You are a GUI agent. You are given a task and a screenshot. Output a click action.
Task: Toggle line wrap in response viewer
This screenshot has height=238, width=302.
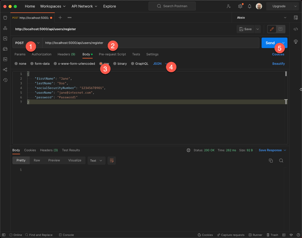pos(112,161)
